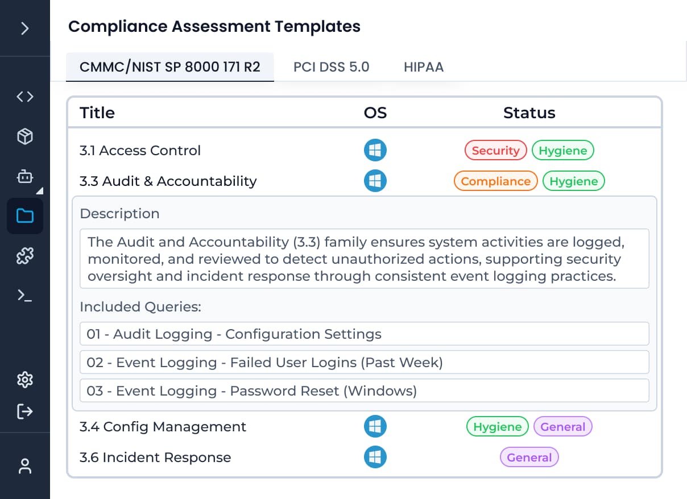Click the logout icon in sidebar

25,411
